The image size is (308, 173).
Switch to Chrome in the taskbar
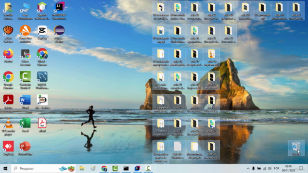[x=104, y=169]
